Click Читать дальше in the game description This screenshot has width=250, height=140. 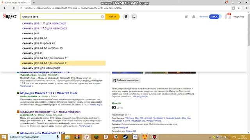(x=140, y=96)
